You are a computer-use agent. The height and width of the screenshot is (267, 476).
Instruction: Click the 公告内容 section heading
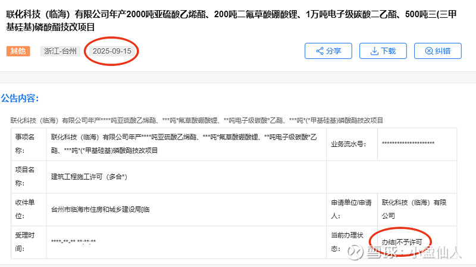pos(20,98)
